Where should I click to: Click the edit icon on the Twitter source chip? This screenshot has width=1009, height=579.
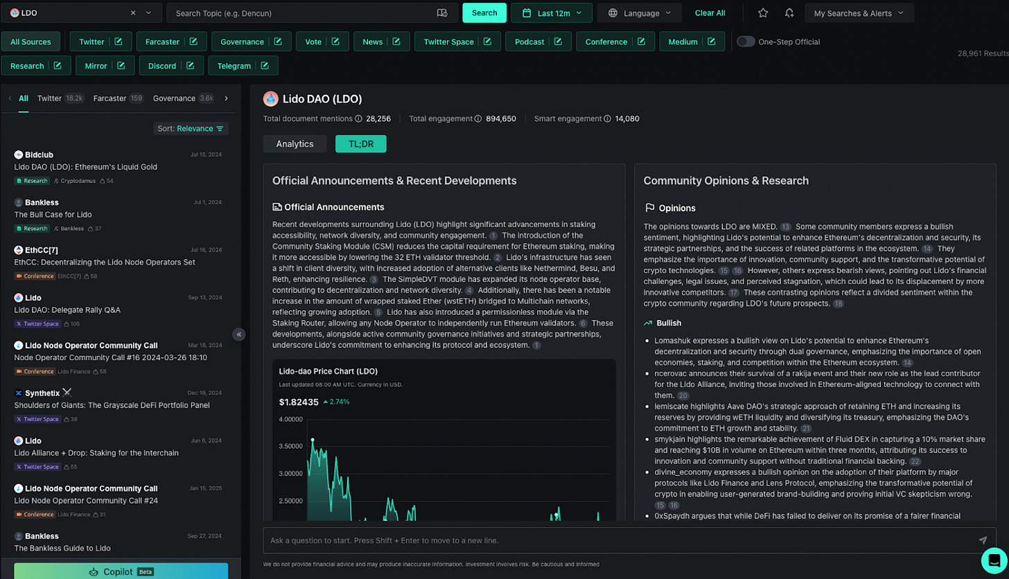[x=119, y=42]
